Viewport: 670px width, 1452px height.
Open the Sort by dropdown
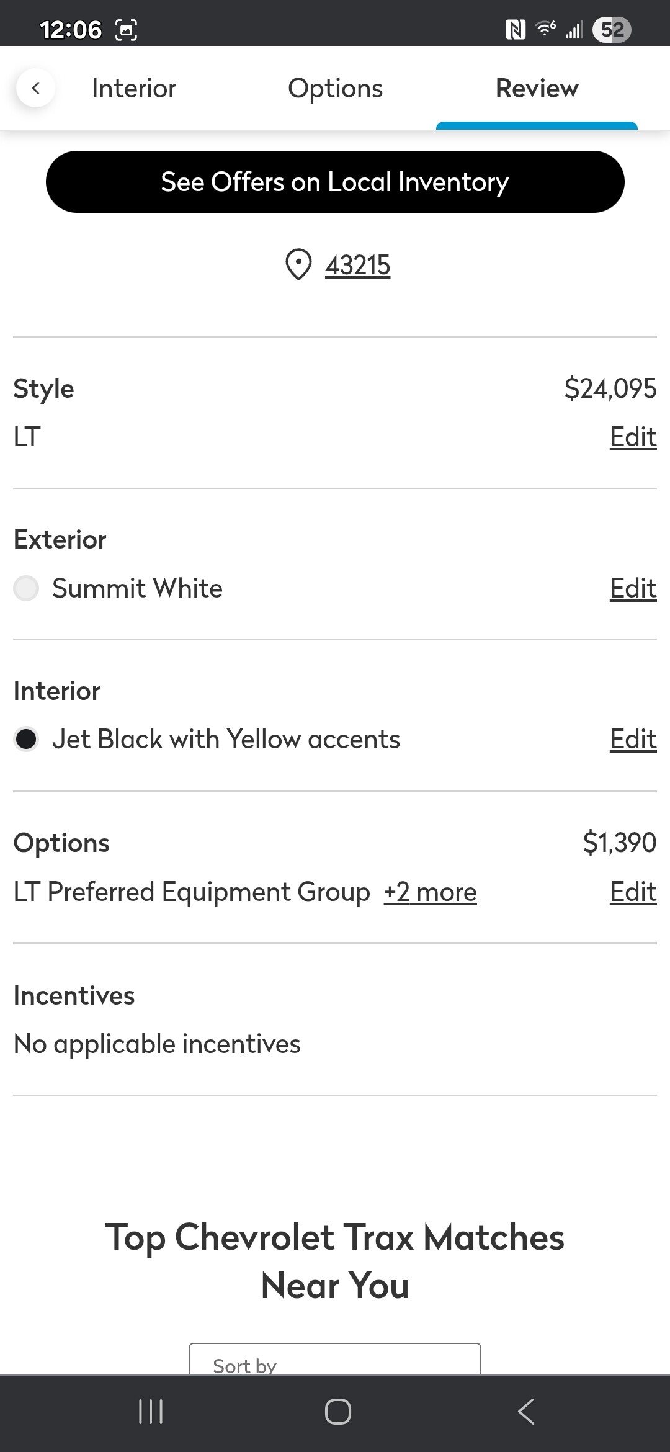335,1360
